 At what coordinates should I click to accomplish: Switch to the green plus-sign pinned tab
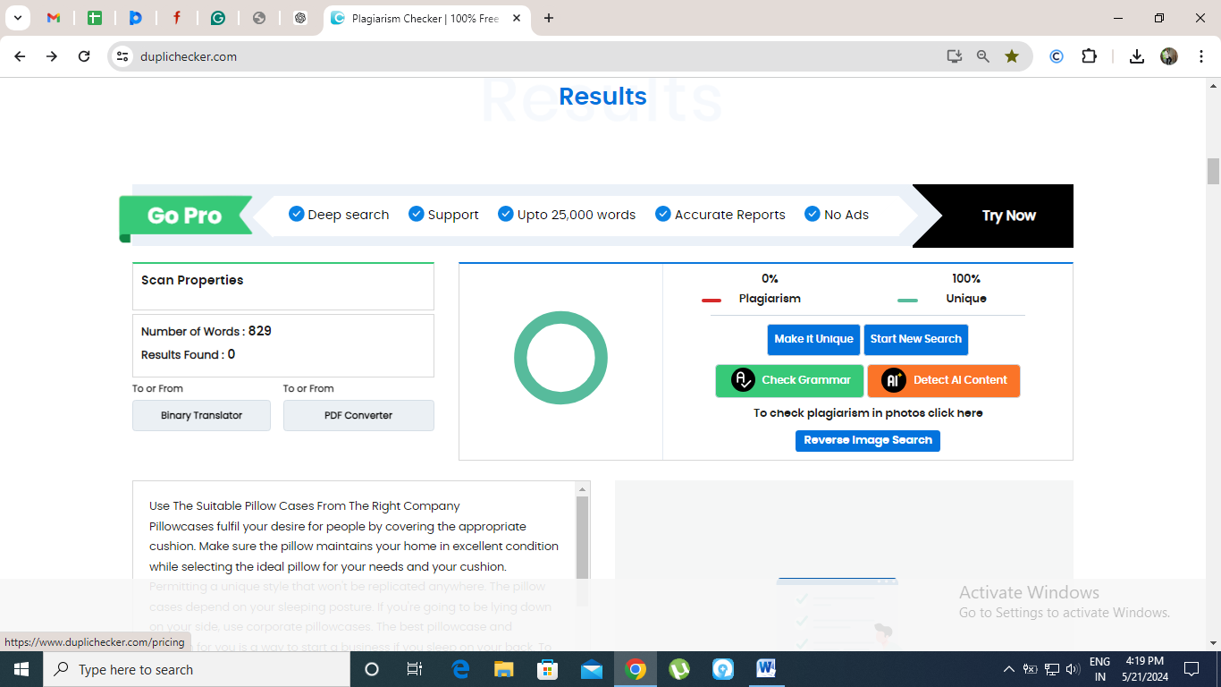point(95,18)
